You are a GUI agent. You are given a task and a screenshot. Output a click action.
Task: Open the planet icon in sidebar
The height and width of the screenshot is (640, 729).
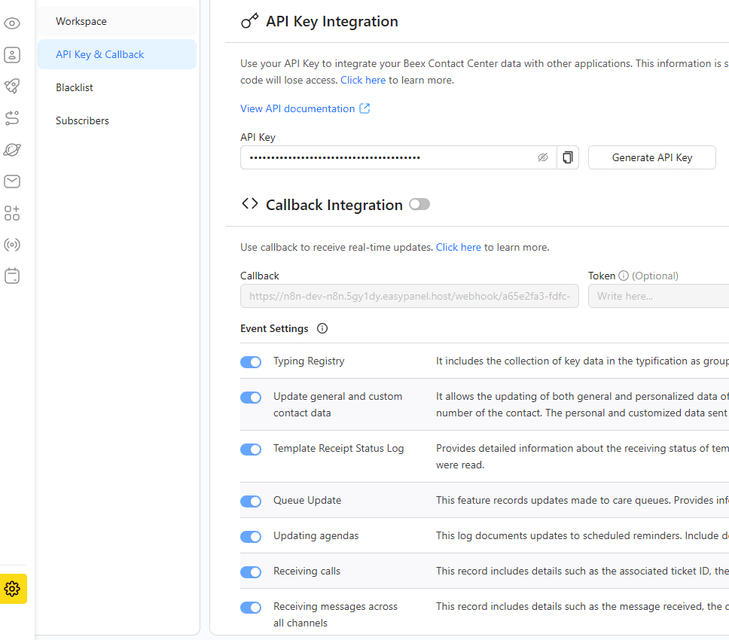point(12,150)
